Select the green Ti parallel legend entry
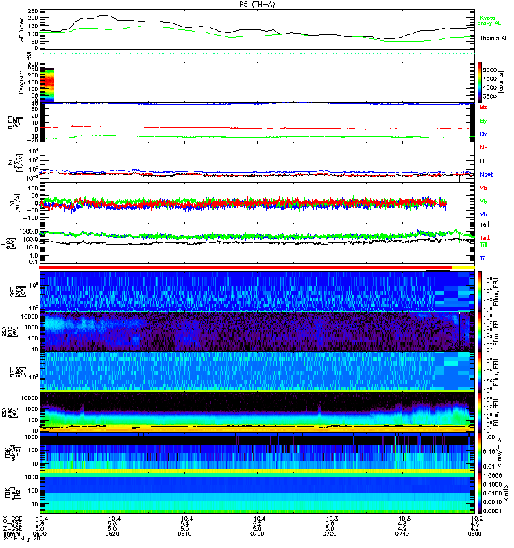The height and width of the screenshot is (548, 514). pos(483,245)
